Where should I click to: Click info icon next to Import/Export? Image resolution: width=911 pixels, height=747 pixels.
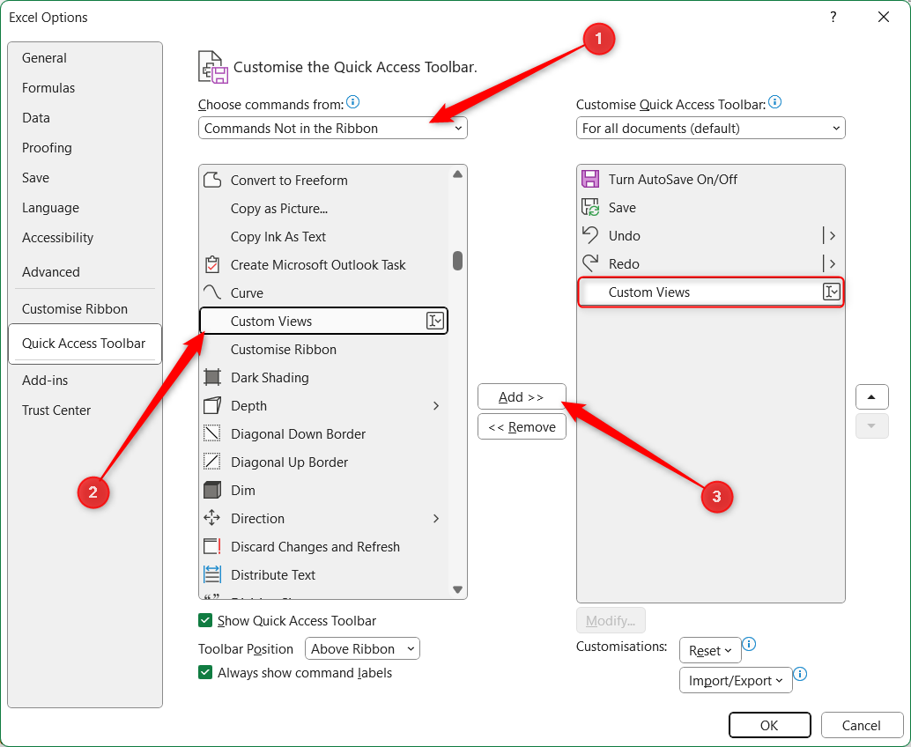(800, 675)
